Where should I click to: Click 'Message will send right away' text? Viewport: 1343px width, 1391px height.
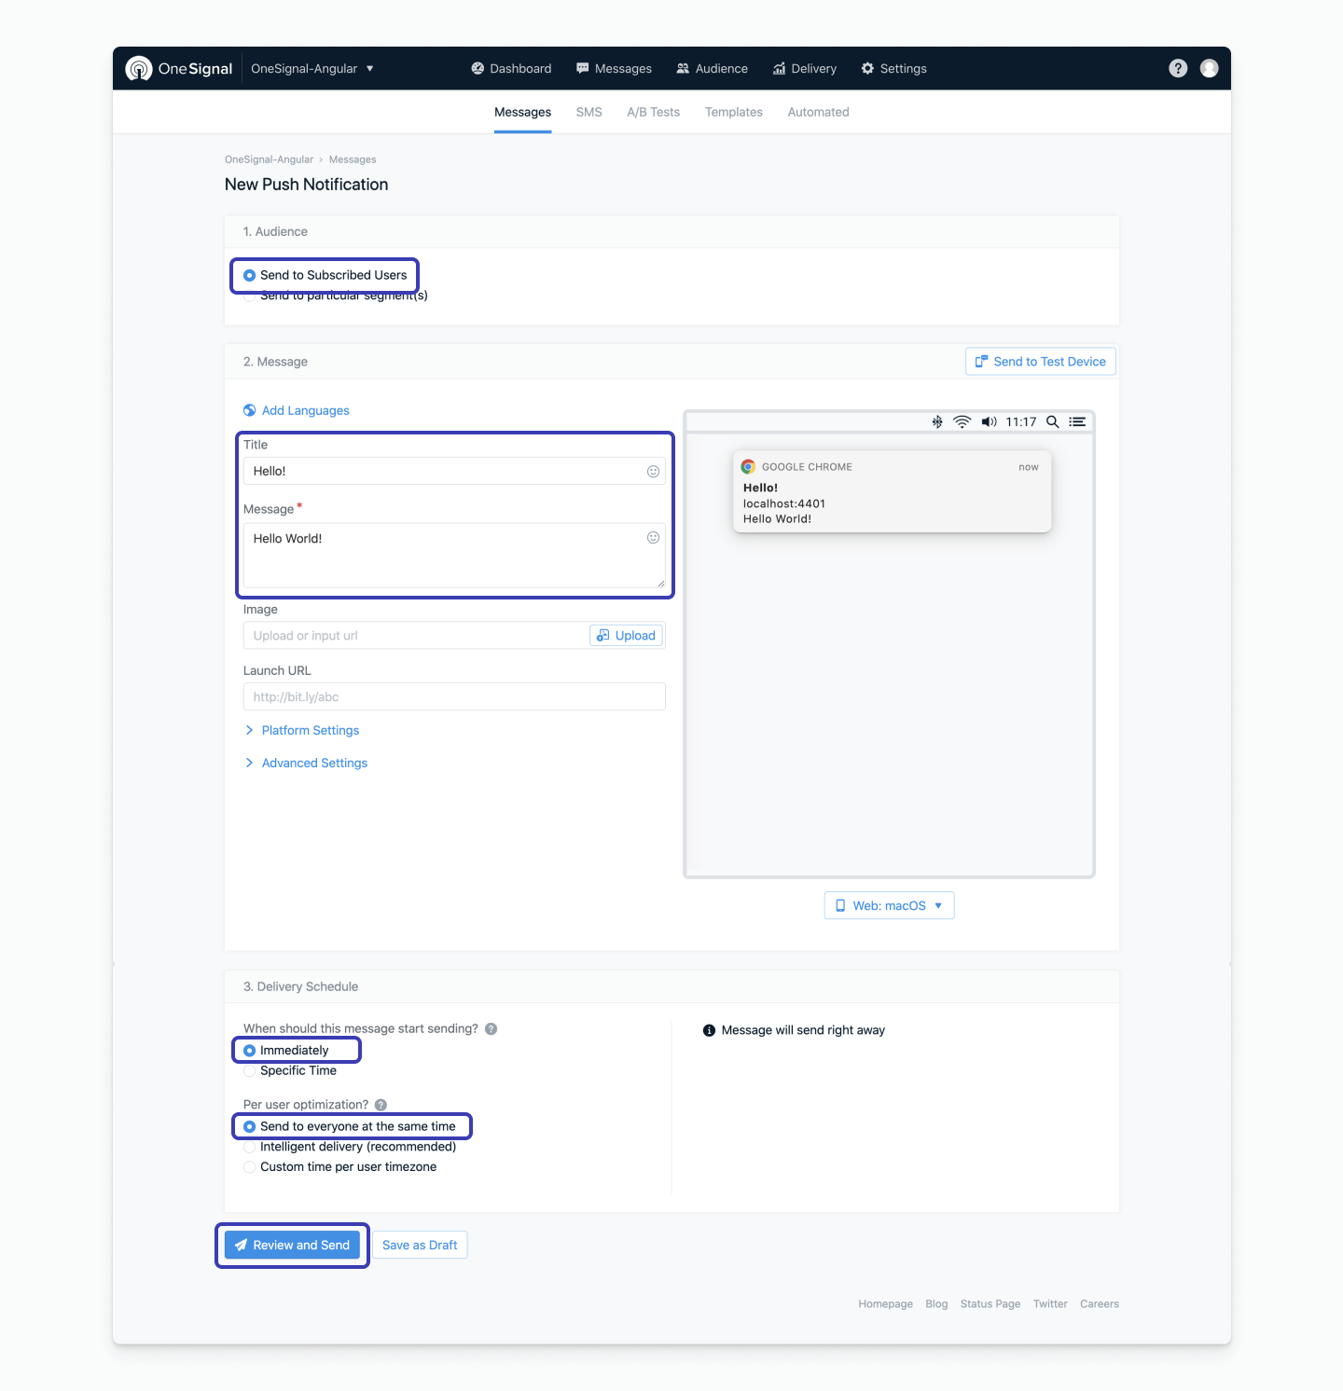[x=803, y=1030]
